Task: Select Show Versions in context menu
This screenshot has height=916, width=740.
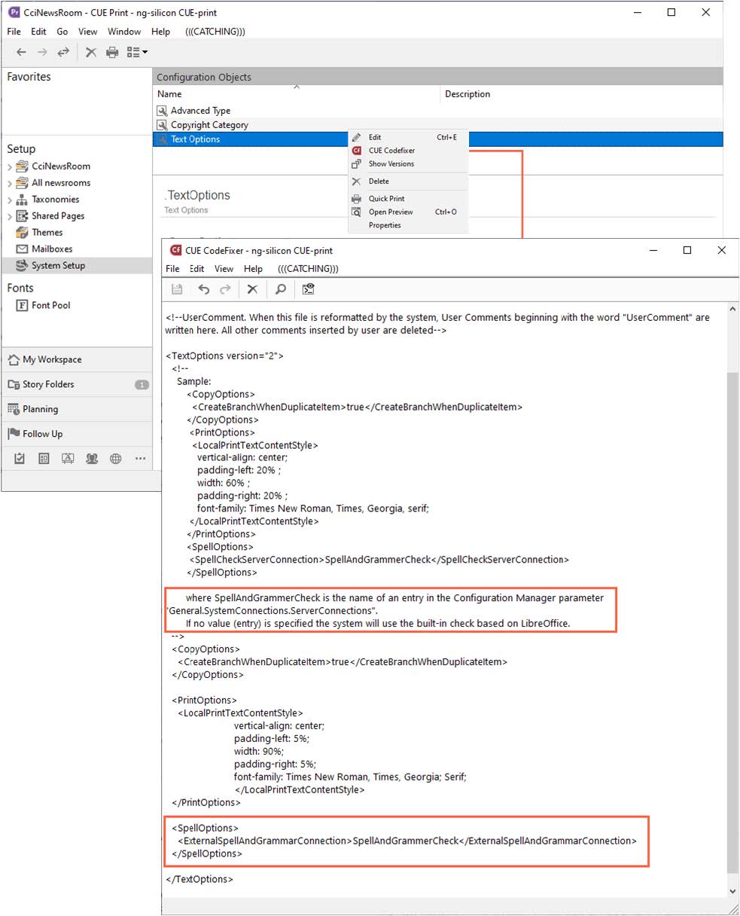Action: coord(391,163)
